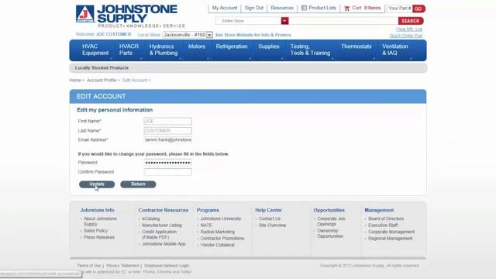
Task: Click the red GO button
Action: pyautogui.click(x=418, y=9)
